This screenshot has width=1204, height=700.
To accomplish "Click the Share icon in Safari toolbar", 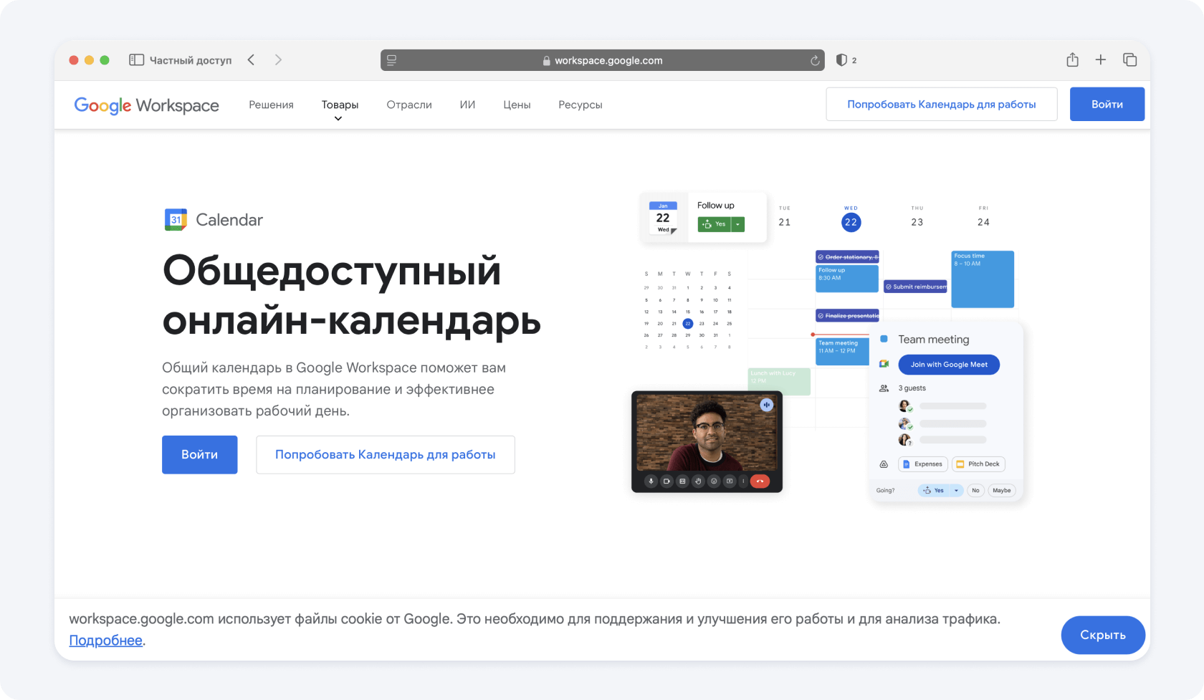I will tap(1072, 60).
